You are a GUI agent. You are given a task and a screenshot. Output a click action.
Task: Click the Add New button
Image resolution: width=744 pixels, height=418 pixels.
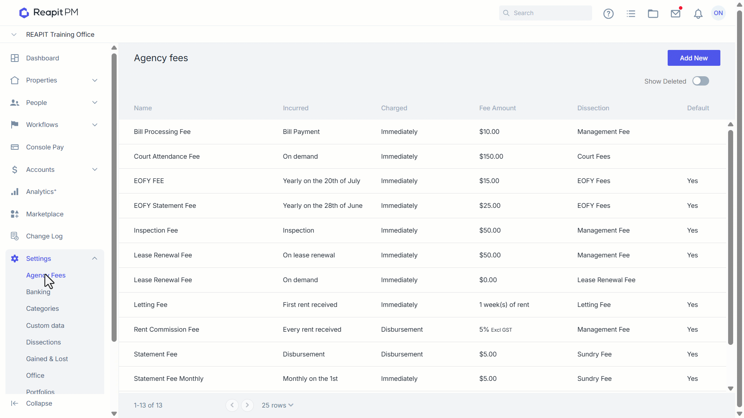tap(694, 58)
